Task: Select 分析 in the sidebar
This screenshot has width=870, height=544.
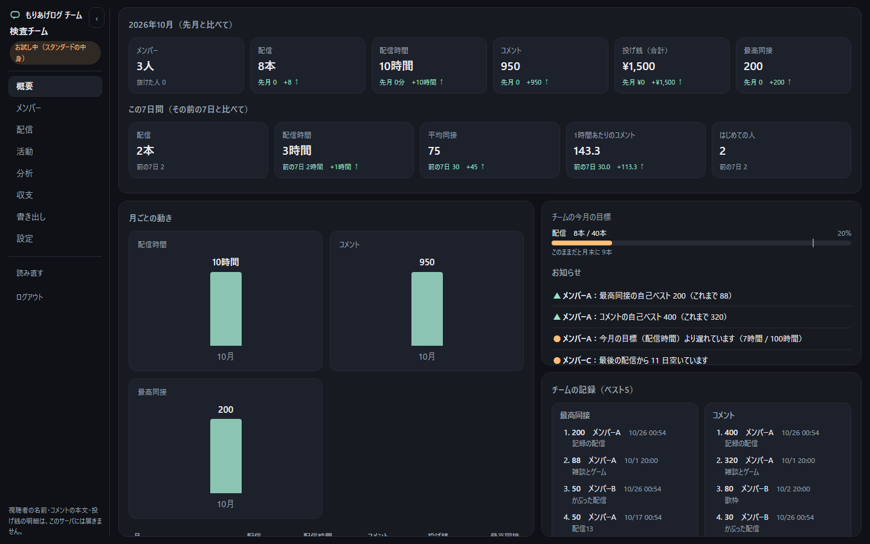Action: click(x=55, y=173)
